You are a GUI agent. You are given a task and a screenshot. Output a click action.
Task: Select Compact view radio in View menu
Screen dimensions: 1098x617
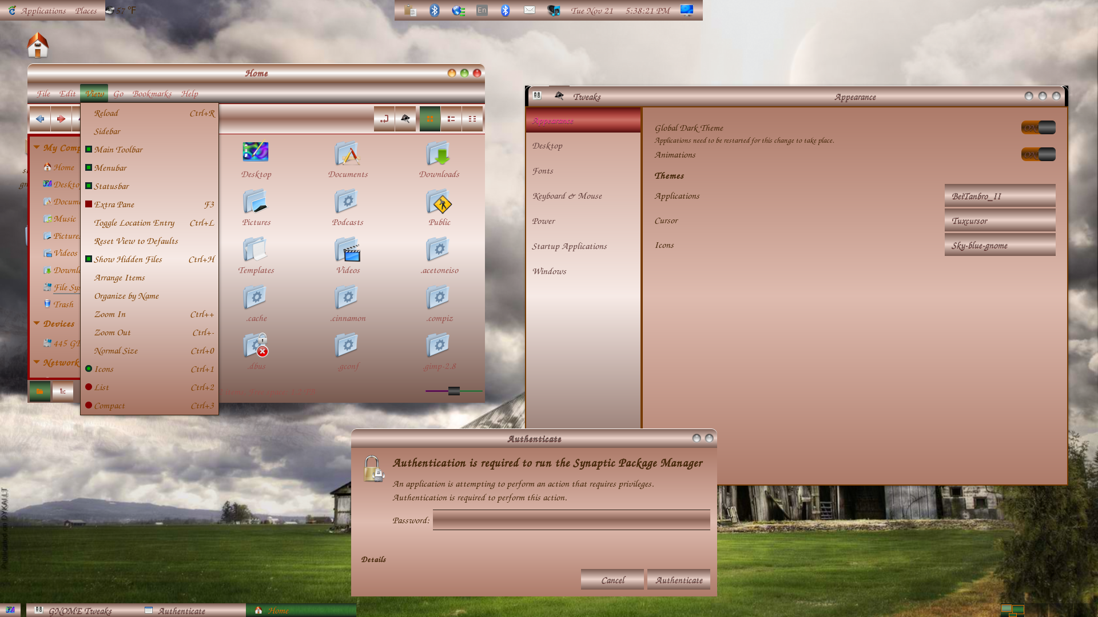tap(89, 405)
